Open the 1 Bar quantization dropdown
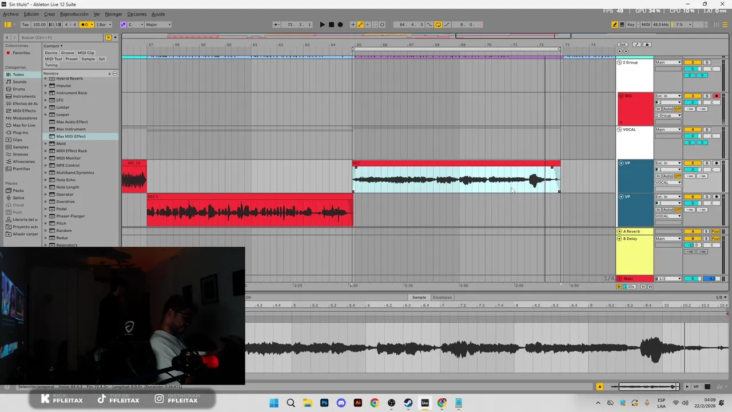The height and width of the screenshot is (412, 732). [x=104, y=25]
